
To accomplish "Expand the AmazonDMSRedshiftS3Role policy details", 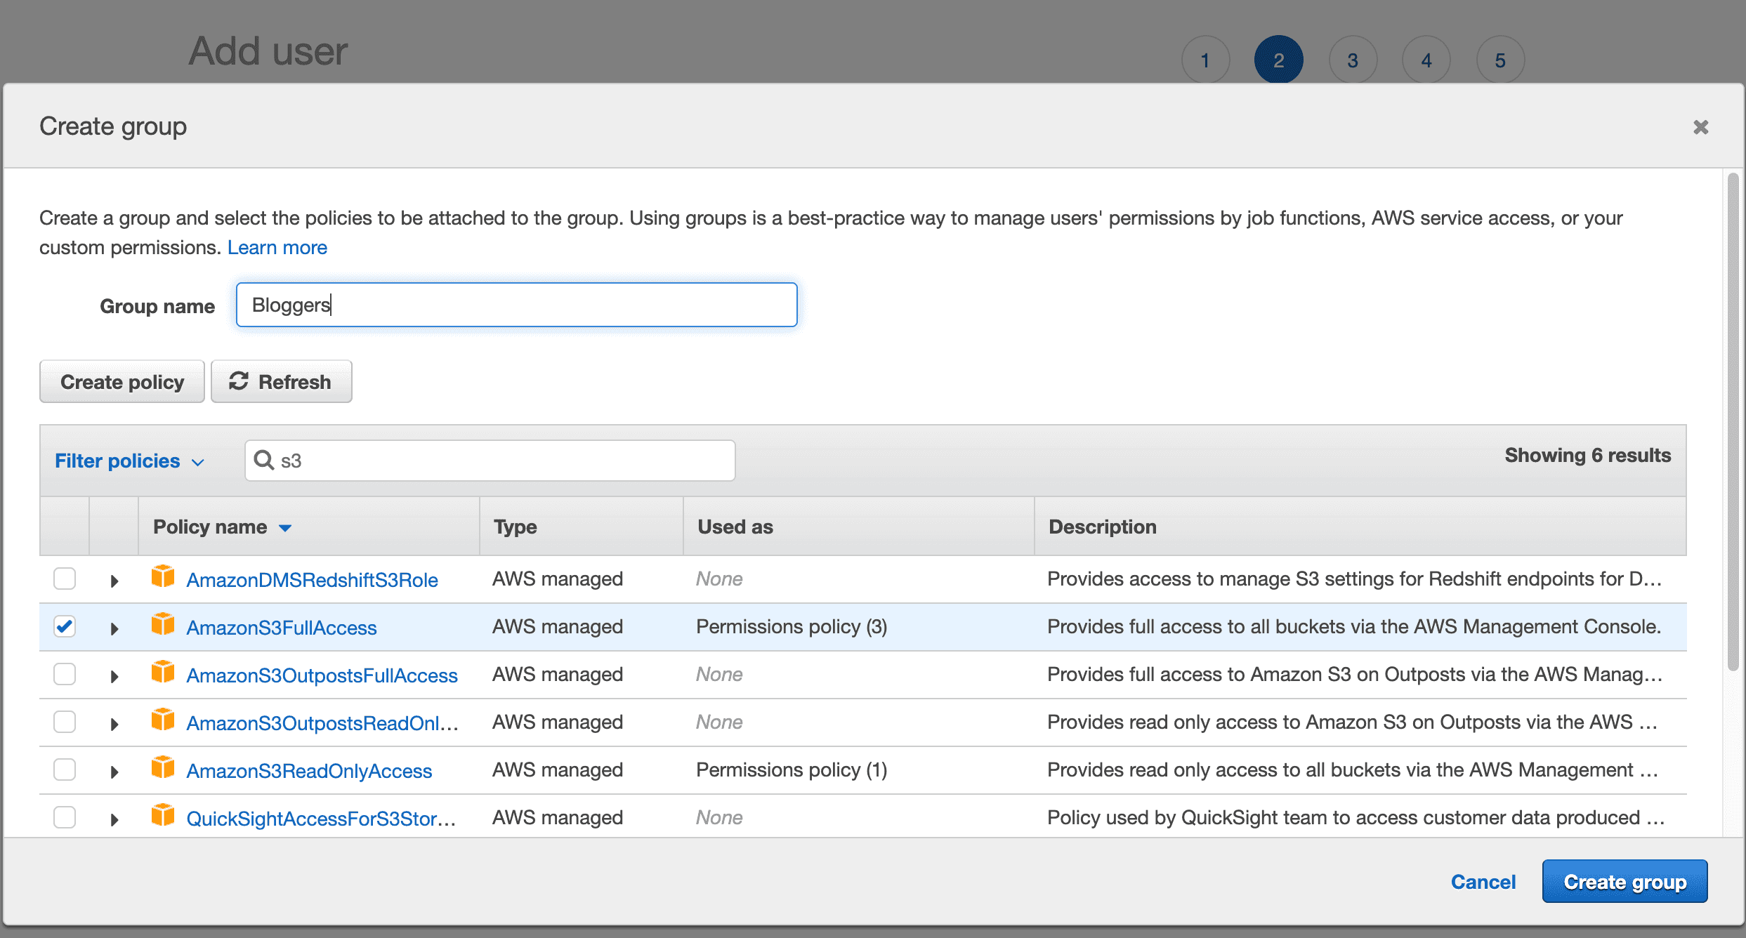I will pyautogui.click(x=114, y=581).
